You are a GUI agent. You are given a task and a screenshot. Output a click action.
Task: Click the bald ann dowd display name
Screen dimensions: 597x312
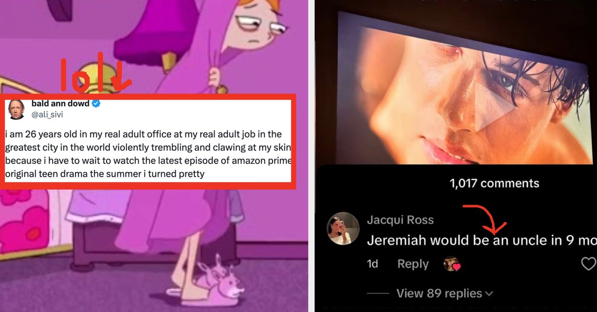(x=60, y=103)
